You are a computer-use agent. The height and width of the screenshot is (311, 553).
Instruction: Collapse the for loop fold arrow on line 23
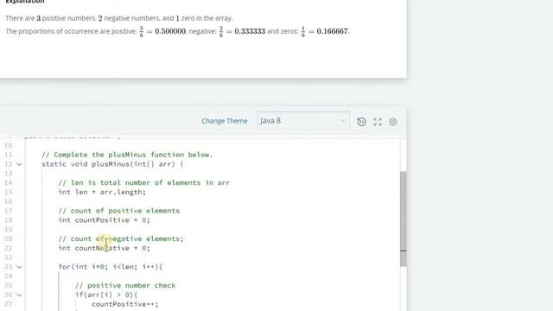pyautogui.click(x=19, y=267)
